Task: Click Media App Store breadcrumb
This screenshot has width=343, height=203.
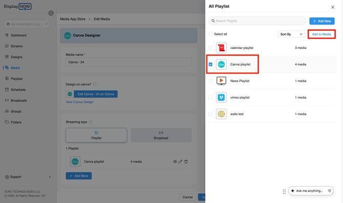Action: [x=73, y=19]
